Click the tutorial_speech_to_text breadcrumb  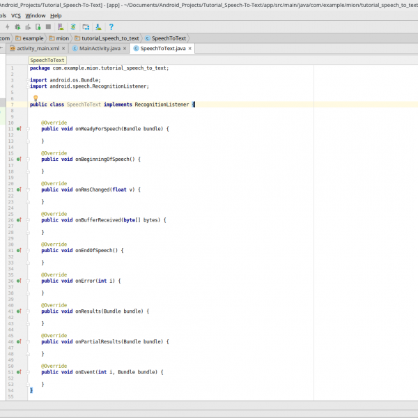(x=110, y=38)
